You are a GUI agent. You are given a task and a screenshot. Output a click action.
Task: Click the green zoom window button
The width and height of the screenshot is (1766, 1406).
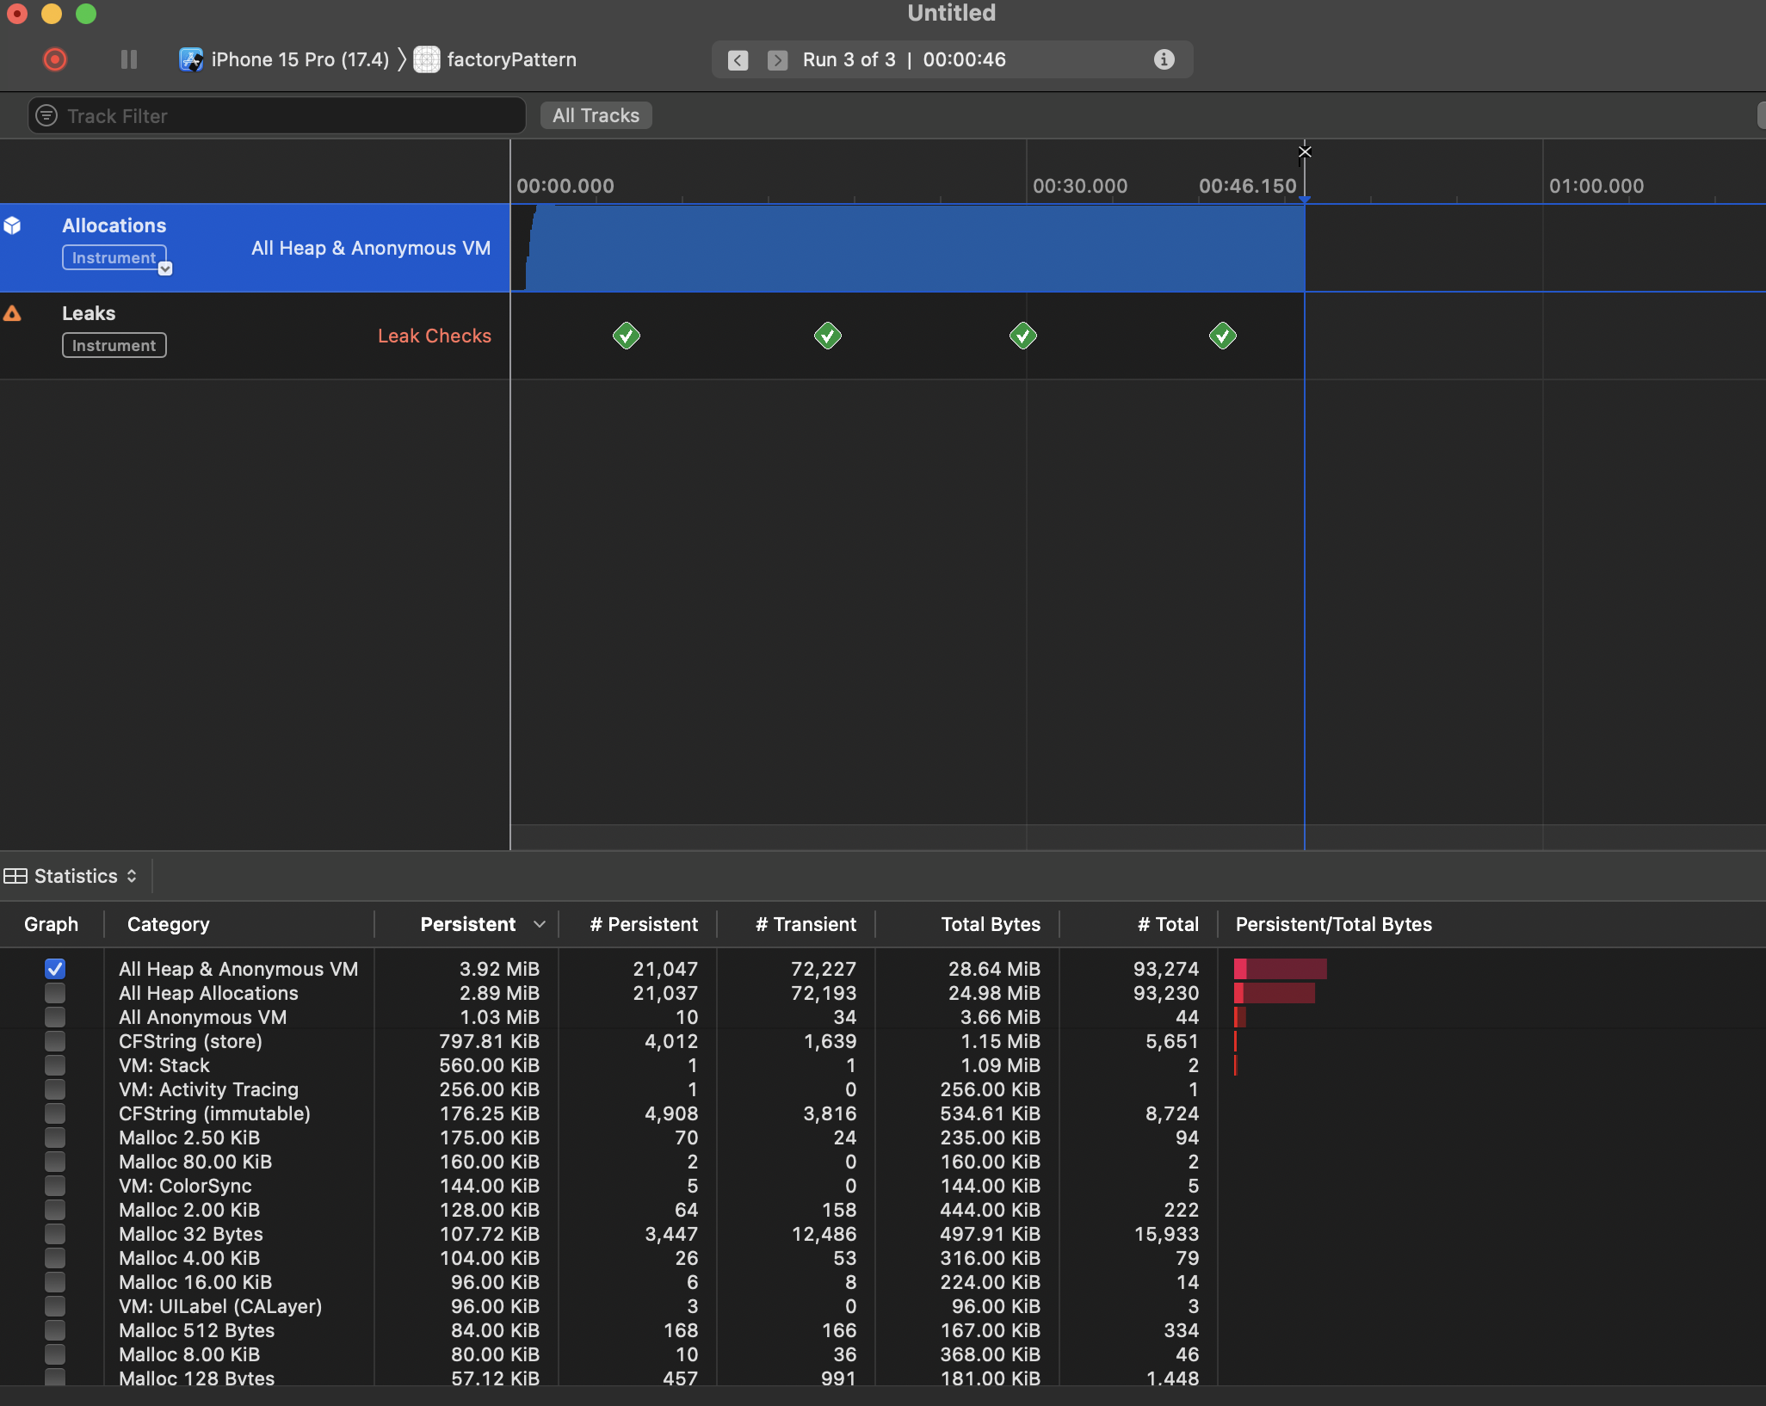(86, 13)
